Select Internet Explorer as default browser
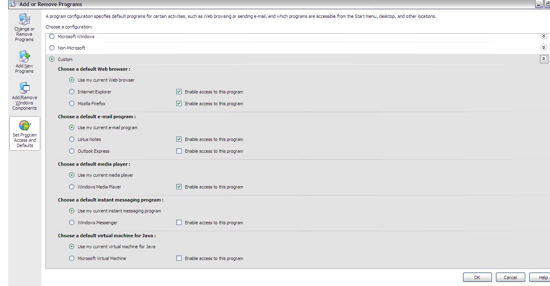This screenshot has width=550, height=286. 72,92
